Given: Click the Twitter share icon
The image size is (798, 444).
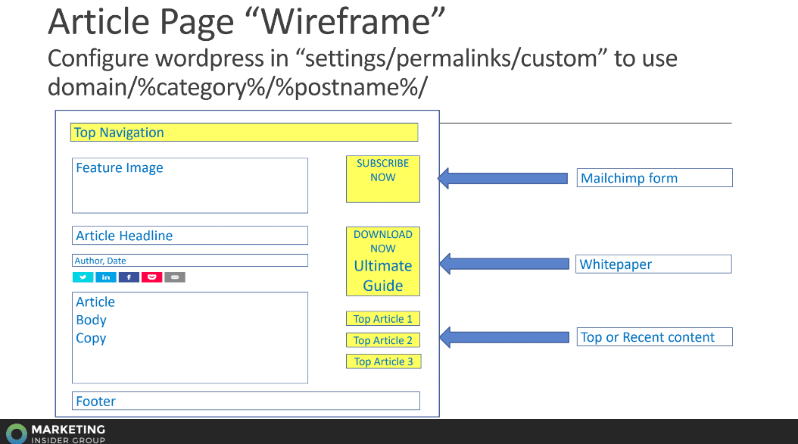Looking at the screenshot, I should [x=83, y=277].
